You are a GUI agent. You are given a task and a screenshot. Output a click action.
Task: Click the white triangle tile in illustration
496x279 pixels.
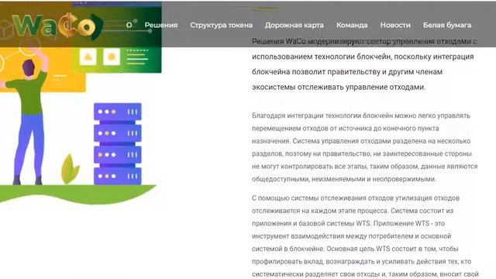pyautogui.click(x=88, y=57)
